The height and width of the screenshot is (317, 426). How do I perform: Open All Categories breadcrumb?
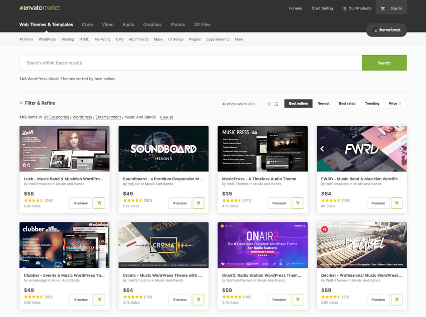click(x=57, y=117)
